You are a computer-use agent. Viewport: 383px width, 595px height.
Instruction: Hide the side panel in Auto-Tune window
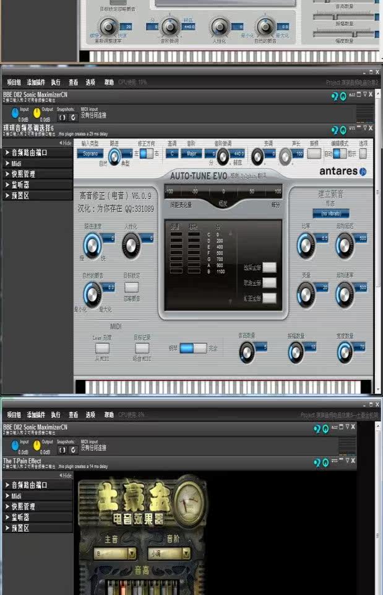tap(66, 143)
